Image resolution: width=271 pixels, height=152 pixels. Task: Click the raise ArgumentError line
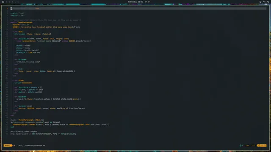(54, 41)
